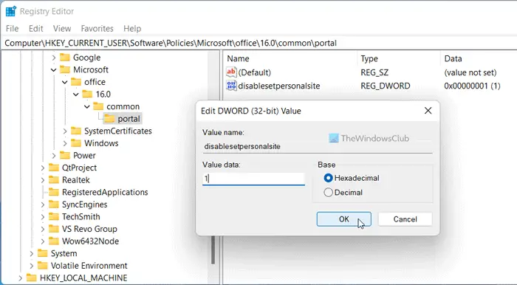Select the disablesetpersonalsite value name

(279, 86)
